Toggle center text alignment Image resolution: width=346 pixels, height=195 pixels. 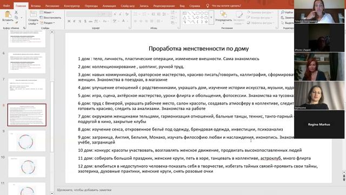click(x=141, y=21)
